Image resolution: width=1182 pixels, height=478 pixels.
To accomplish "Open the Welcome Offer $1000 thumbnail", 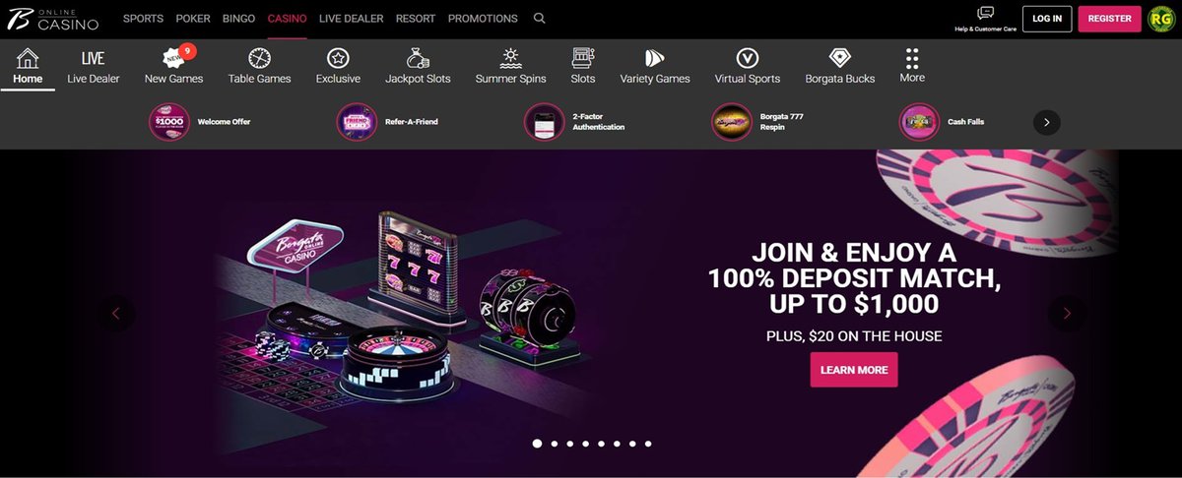I will [x=169, y=122].
